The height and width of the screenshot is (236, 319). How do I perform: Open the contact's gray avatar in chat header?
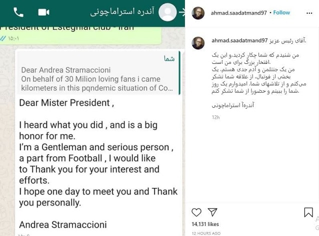[167, 12]
